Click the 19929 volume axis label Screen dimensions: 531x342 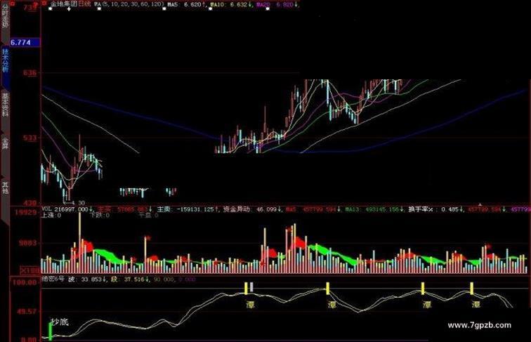pos(25,213)
